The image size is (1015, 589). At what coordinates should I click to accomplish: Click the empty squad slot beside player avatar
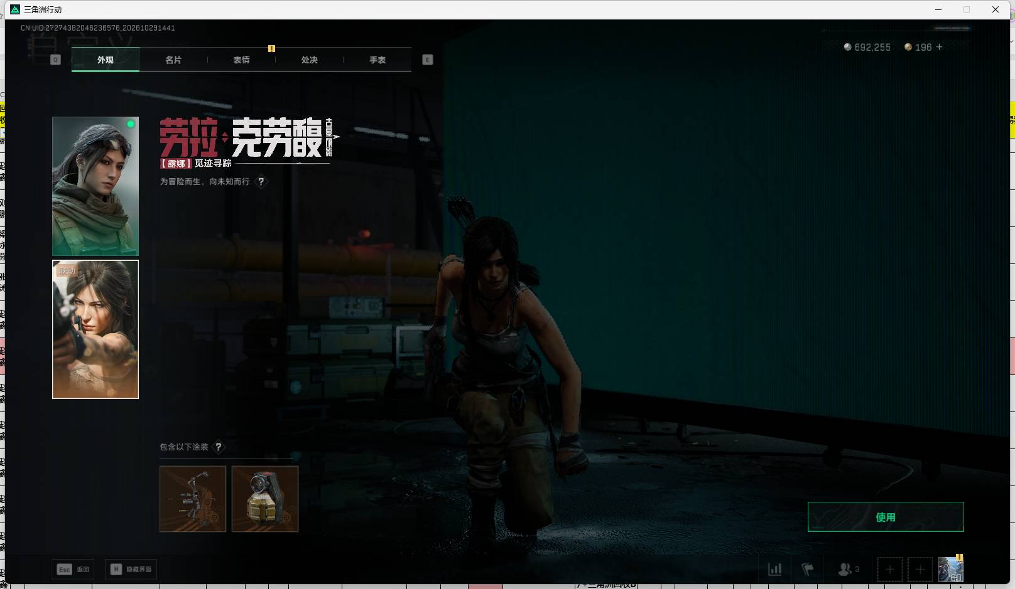coord(920,570)
